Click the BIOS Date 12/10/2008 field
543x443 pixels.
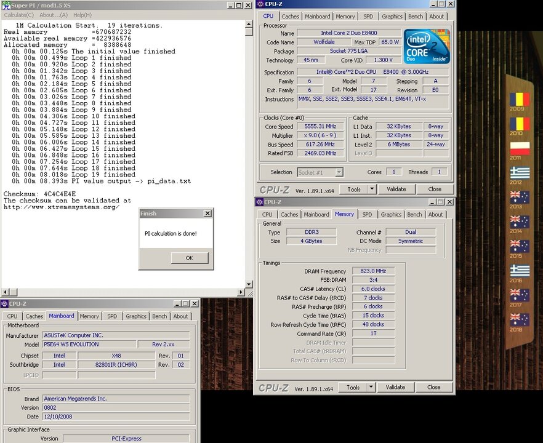coord(116,417)
